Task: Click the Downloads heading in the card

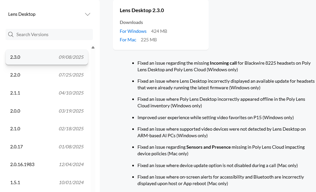Action: (131, 22)
